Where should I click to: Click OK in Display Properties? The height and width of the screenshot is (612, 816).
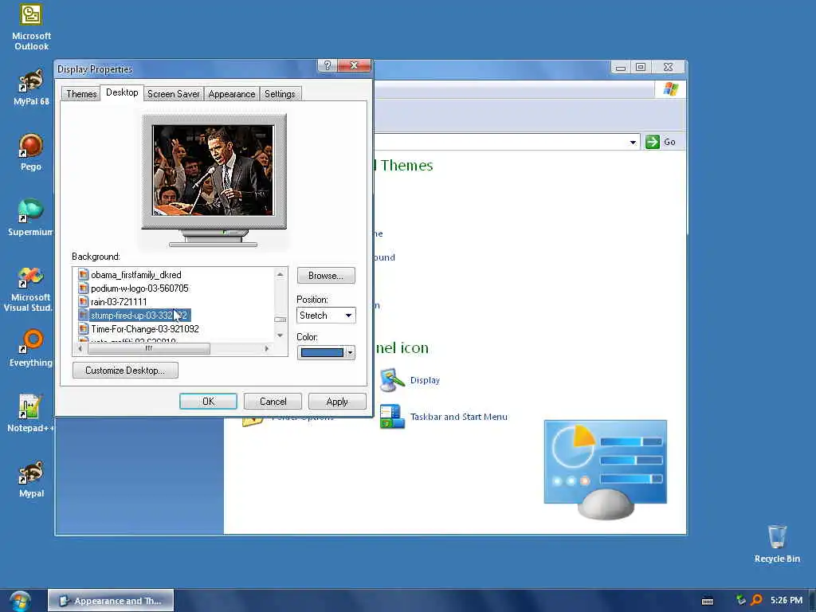(208, 402)
